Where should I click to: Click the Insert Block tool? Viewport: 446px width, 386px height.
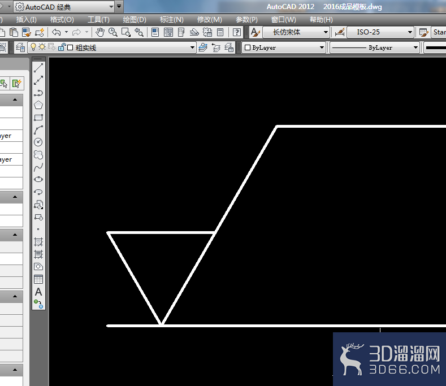point(38,205)
